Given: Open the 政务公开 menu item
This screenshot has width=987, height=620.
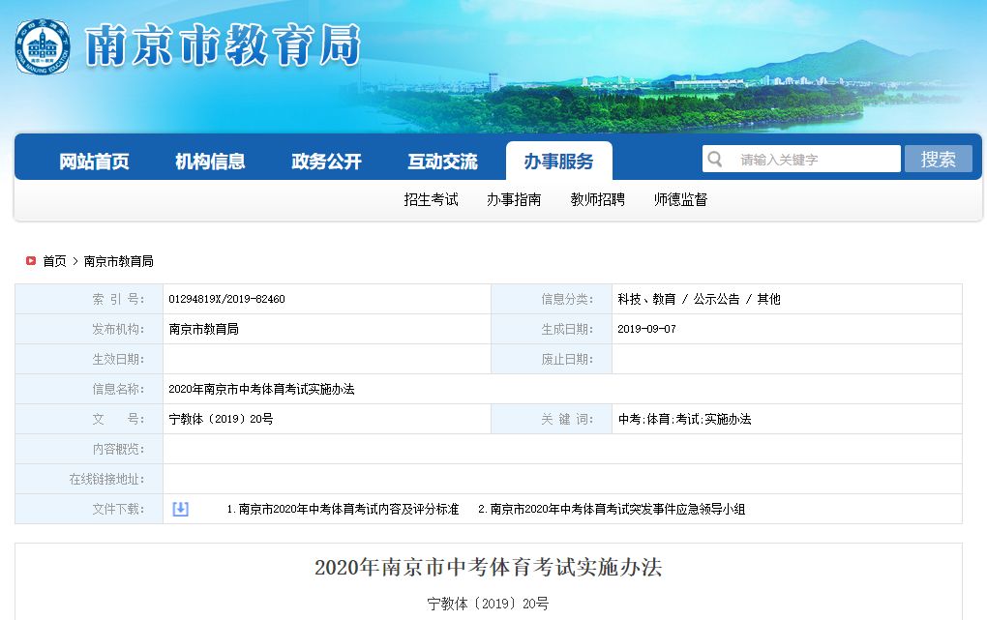Looking at the screenshot, I should pos(327,161).
